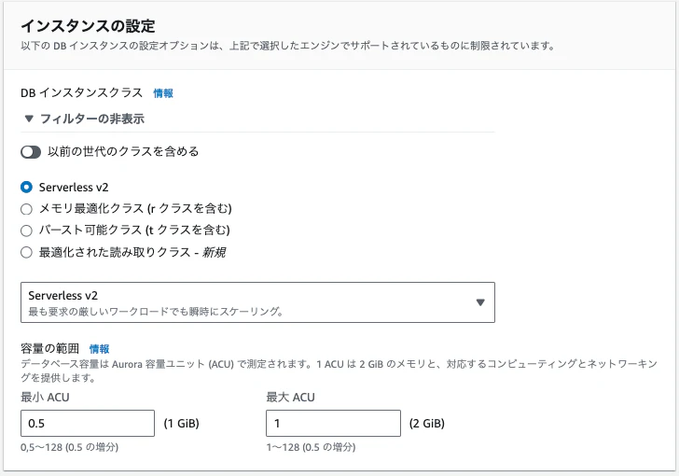Select the Serverless v2 radio button
Screen dimensions: 679x476
pyautogui.click(x=26, y=187)
